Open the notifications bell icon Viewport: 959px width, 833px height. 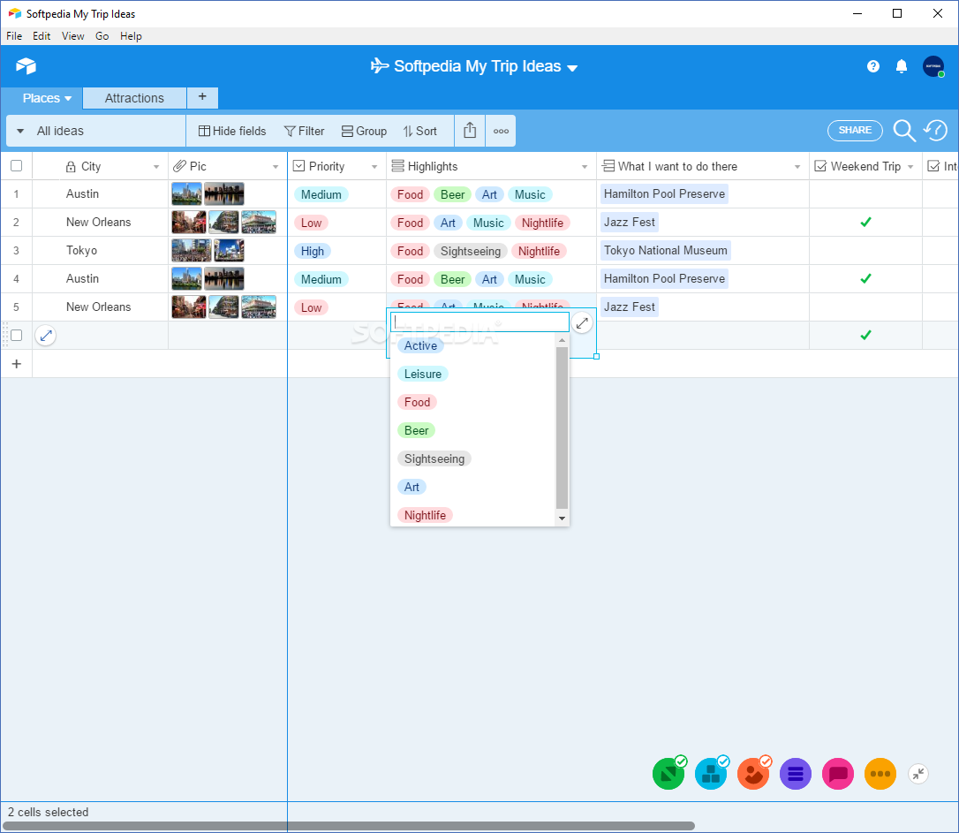coord(901,66)
